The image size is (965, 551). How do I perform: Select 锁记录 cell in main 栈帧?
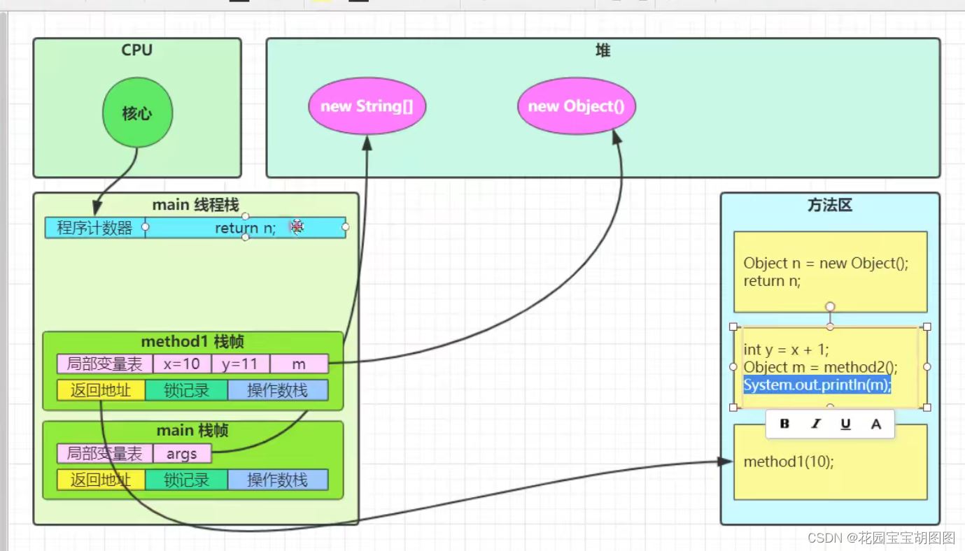tap(186, 480)
